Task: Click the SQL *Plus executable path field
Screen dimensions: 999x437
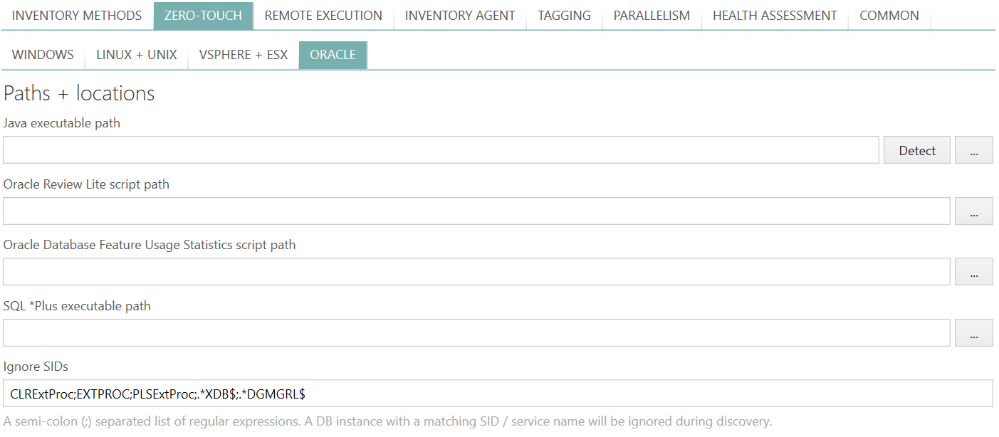Action: 477,332
